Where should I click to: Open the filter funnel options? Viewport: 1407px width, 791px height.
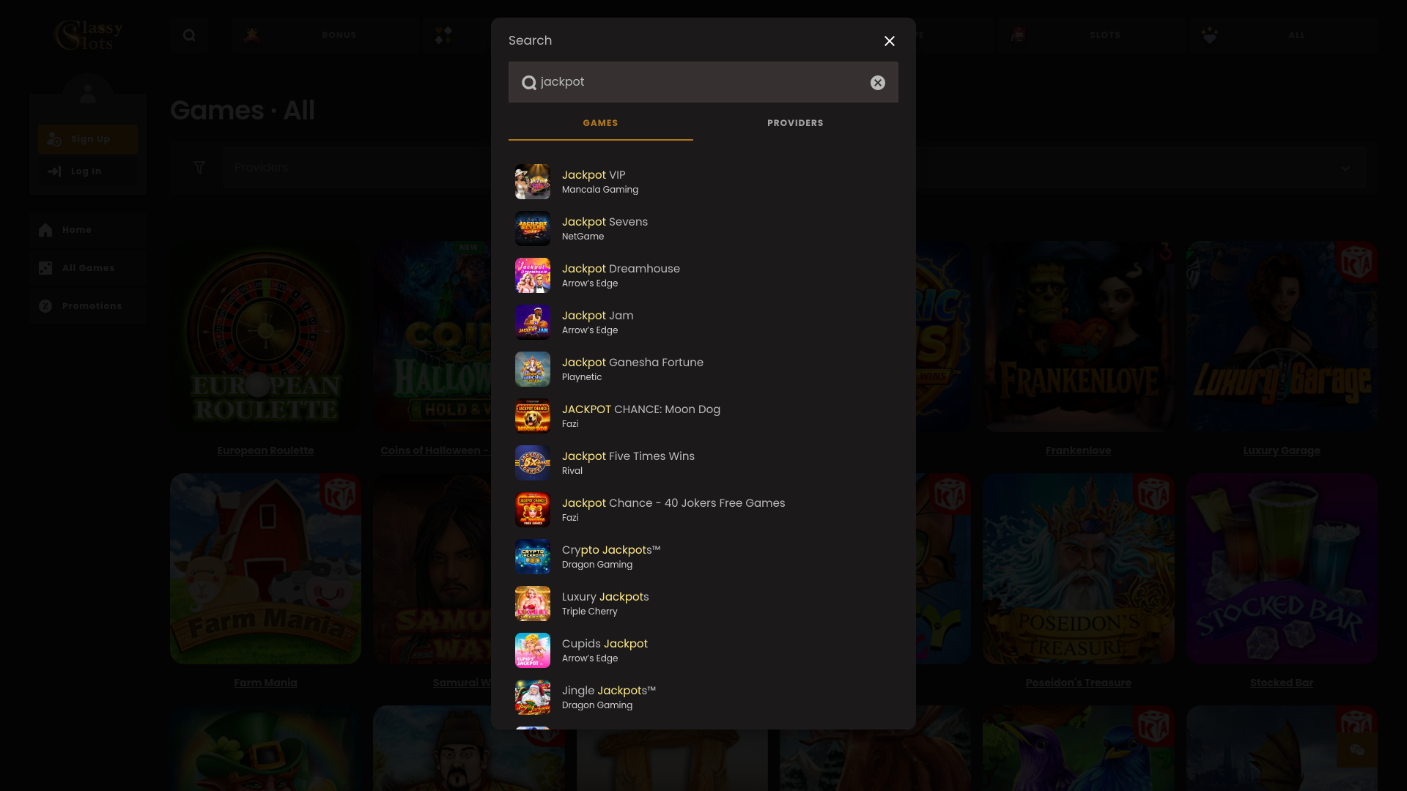tap(199, 168)
